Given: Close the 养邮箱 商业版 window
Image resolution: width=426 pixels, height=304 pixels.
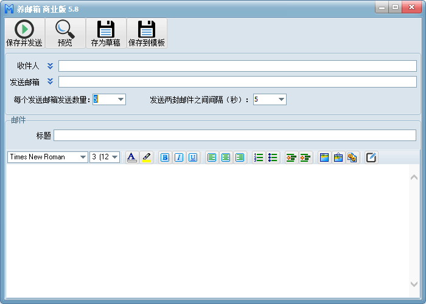Looking at the screenshot, I should click(411, 7).
